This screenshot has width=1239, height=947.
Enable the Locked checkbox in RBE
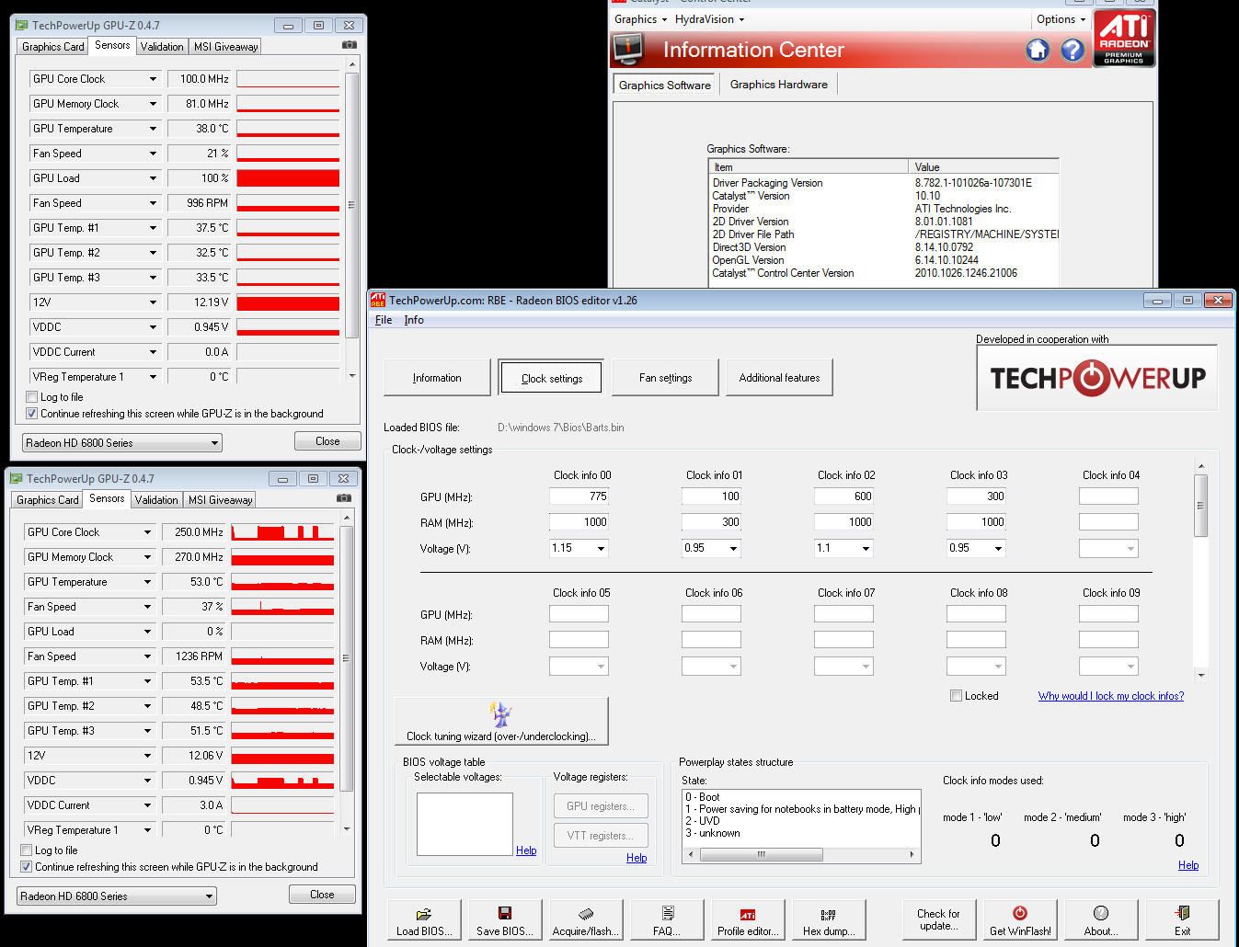(x=957, y=696)
